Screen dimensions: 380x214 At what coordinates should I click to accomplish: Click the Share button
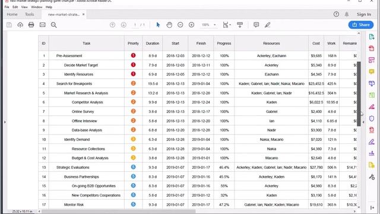[361, 25]
